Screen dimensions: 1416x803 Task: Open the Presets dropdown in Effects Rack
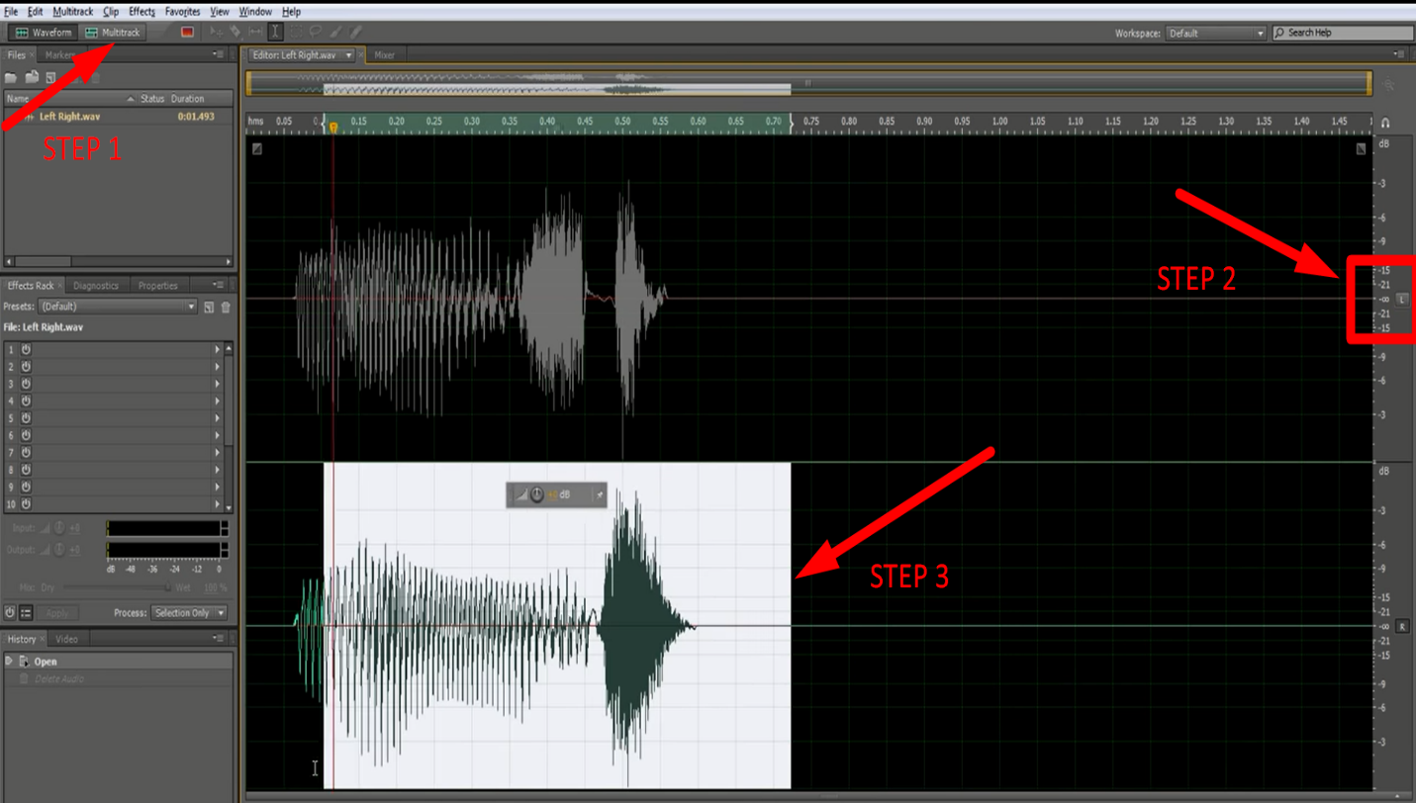point(119,307)
